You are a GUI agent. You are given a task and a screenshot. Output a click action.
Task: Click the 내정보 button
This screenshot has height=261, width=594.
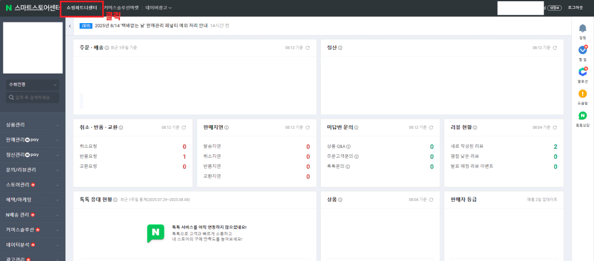coord(555,8)
